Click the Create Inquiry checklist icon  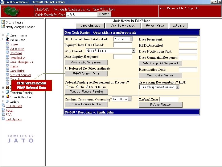tap(3, 22)
